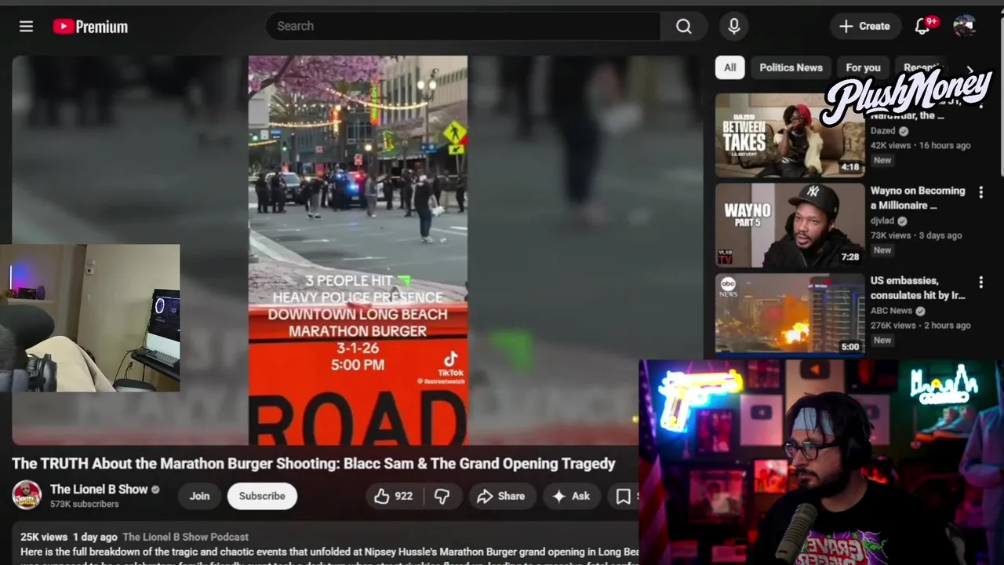
Task: Open the notifications bell
Action: point(923,26)
